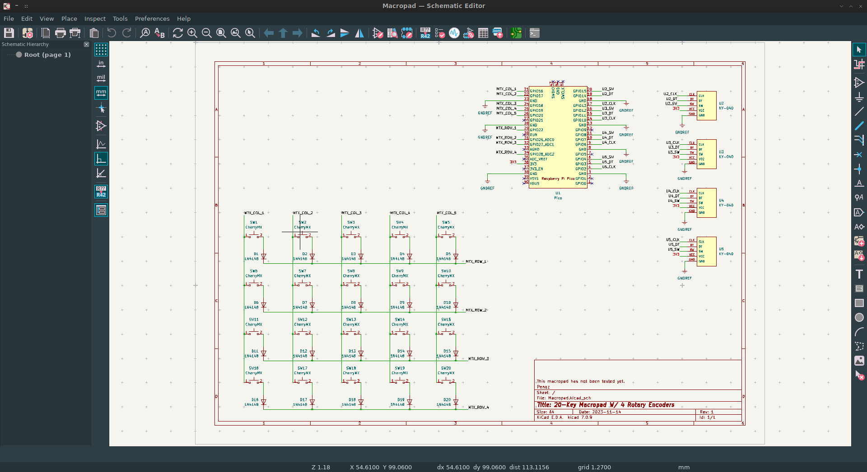Rotate selection counterclockwise

point(316,33)
